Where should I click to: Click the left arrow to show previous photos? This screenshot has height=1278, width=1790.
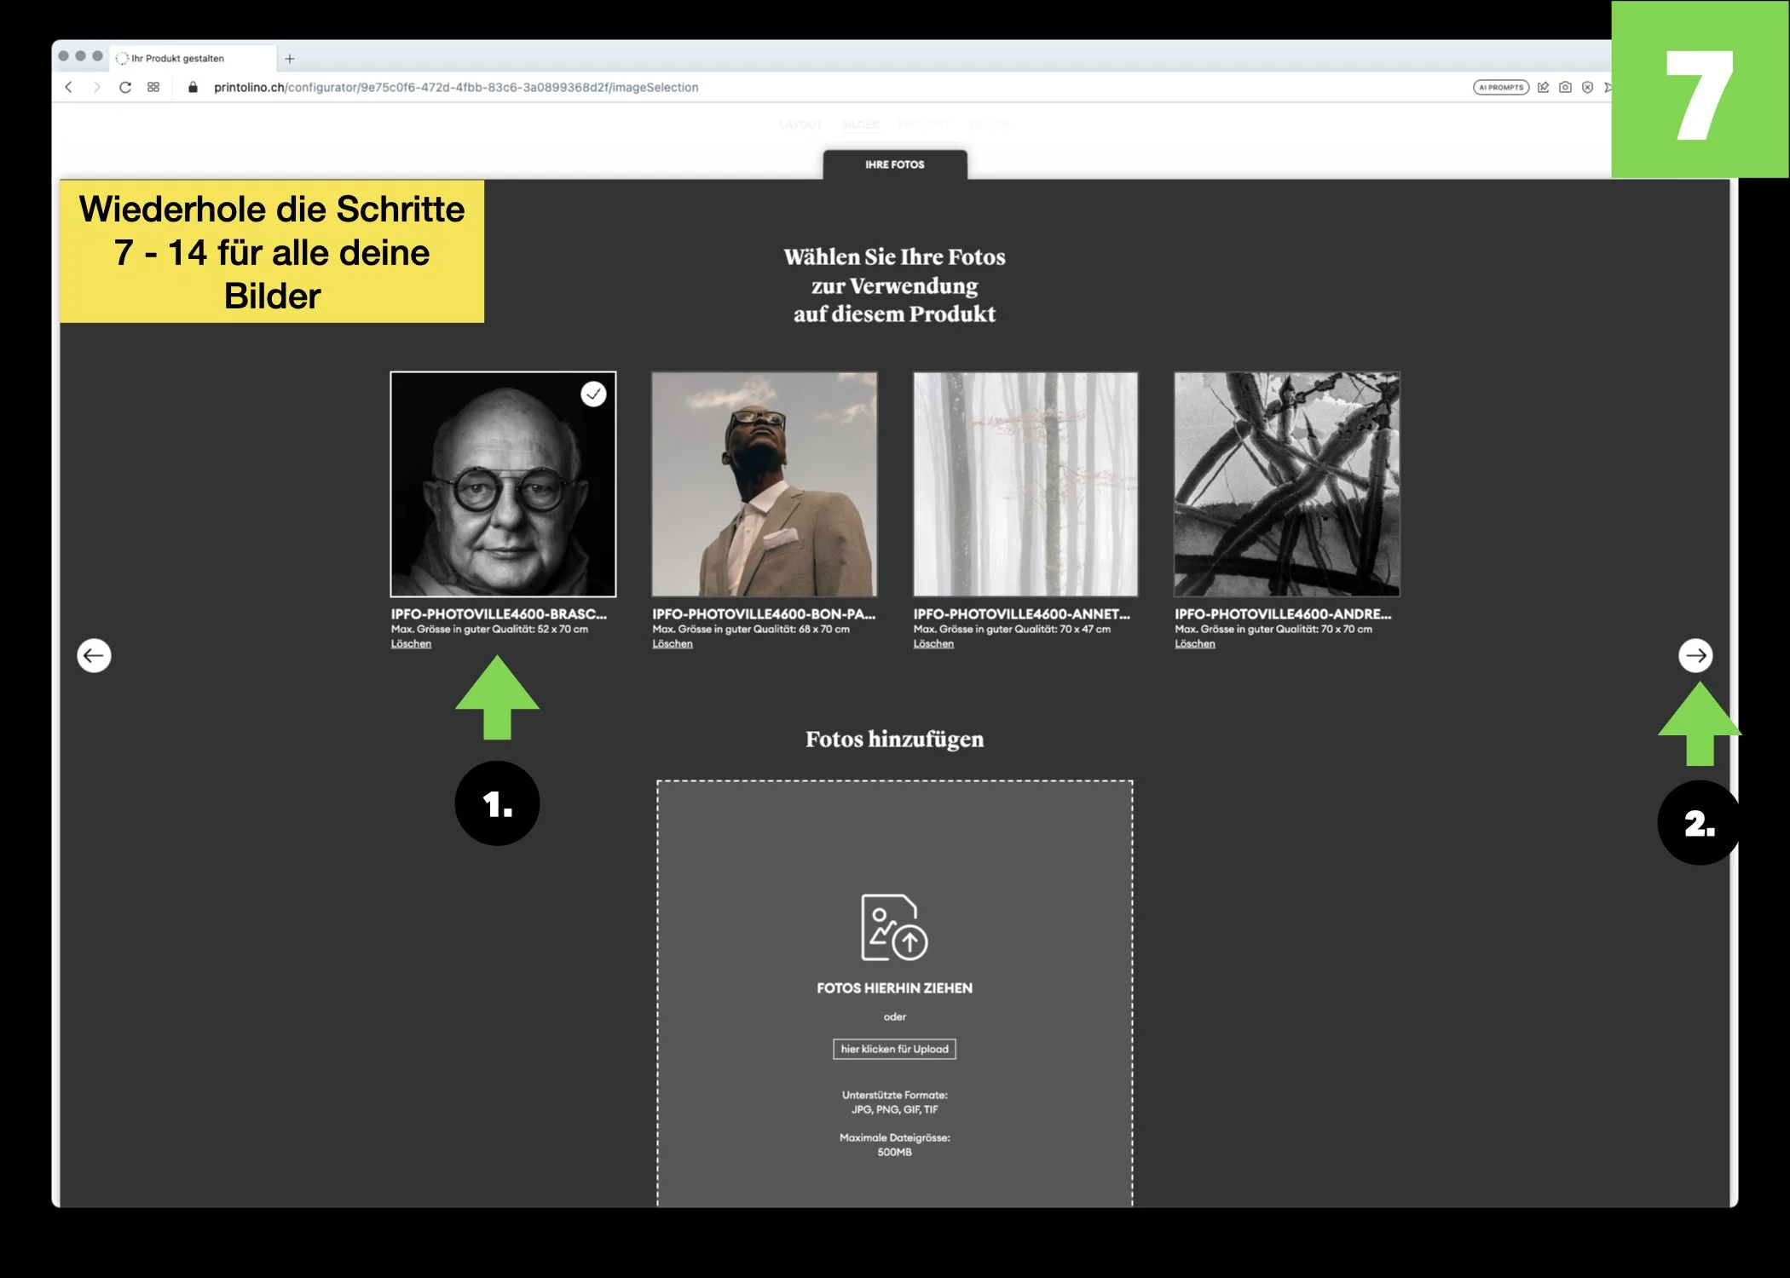(x=94, y=655)
